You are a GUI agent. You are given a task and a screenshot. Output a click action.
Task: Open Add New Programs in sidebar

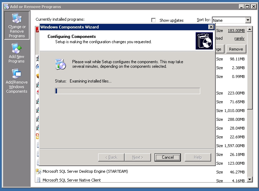pos(17,53)
